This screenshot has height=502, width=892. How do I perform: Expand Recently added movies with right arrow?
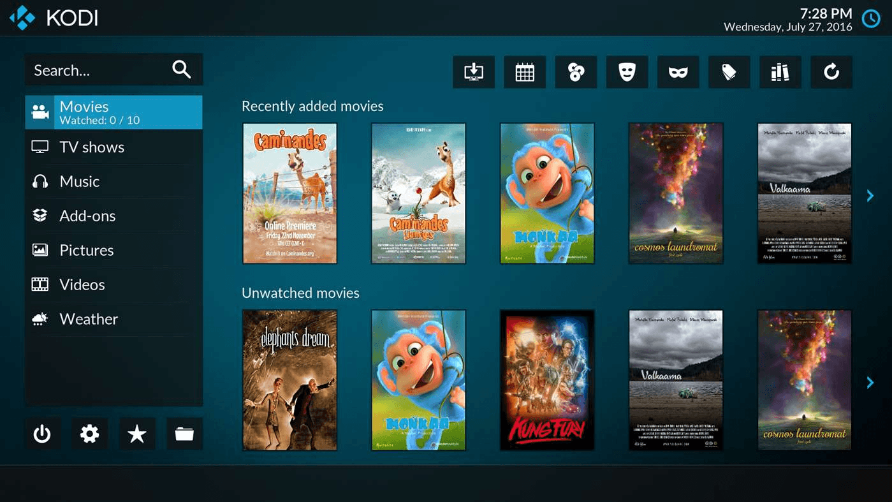click(x=870, y=196)
